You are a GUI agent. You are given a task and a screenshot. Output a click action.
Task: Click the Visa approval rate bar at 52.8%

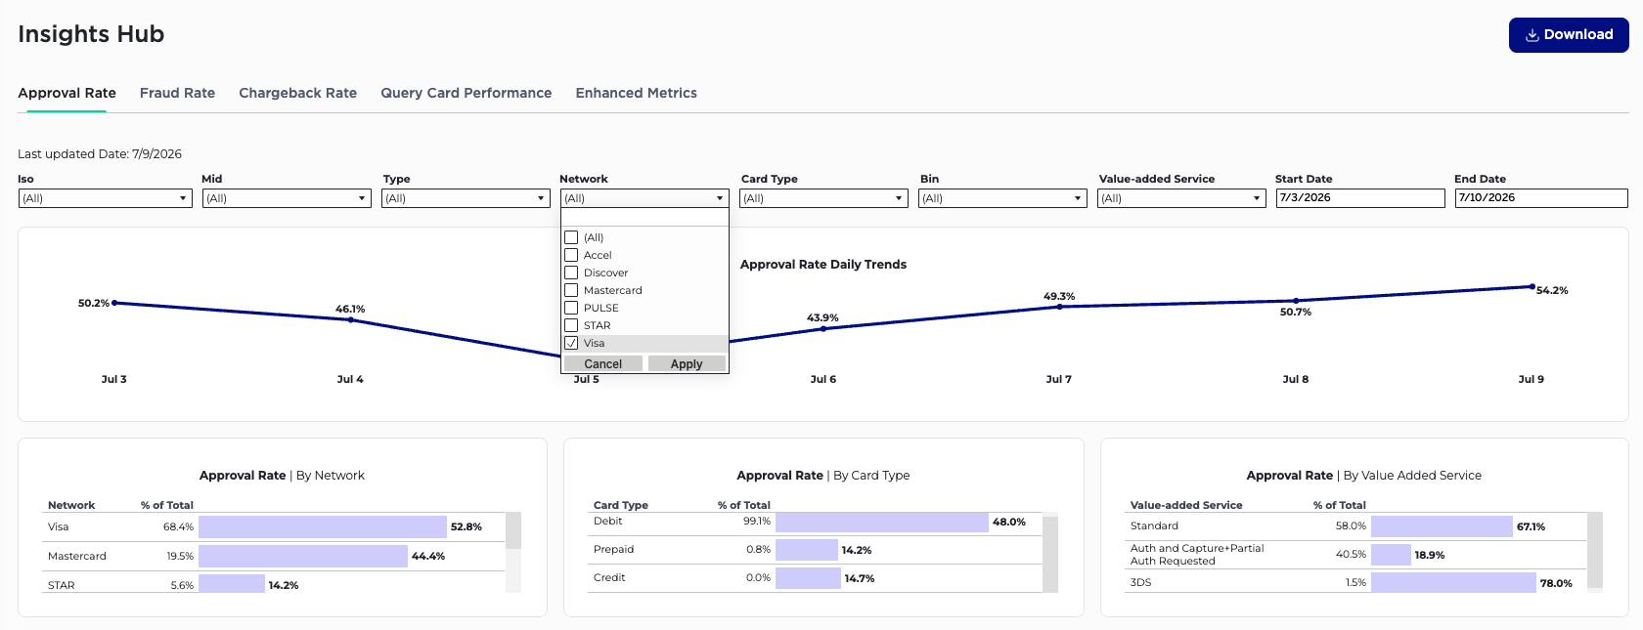[x=323, y=526]
